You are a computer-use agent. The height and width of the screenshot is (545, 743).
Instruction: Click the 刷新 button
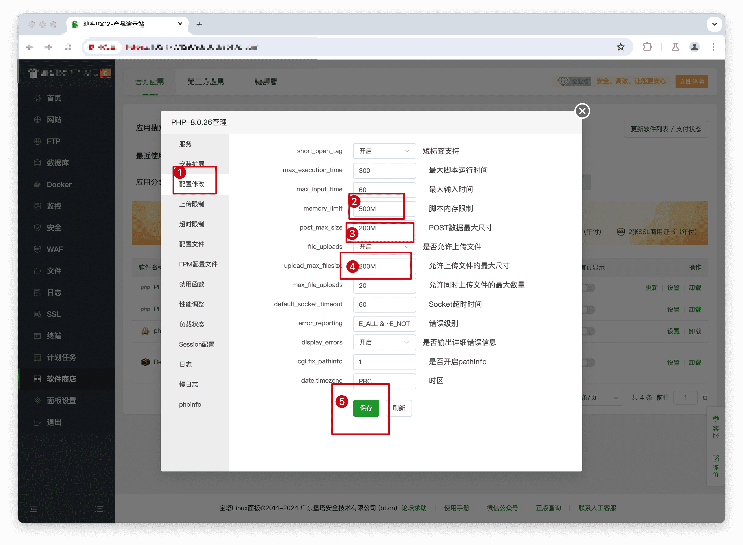(399, 408)
